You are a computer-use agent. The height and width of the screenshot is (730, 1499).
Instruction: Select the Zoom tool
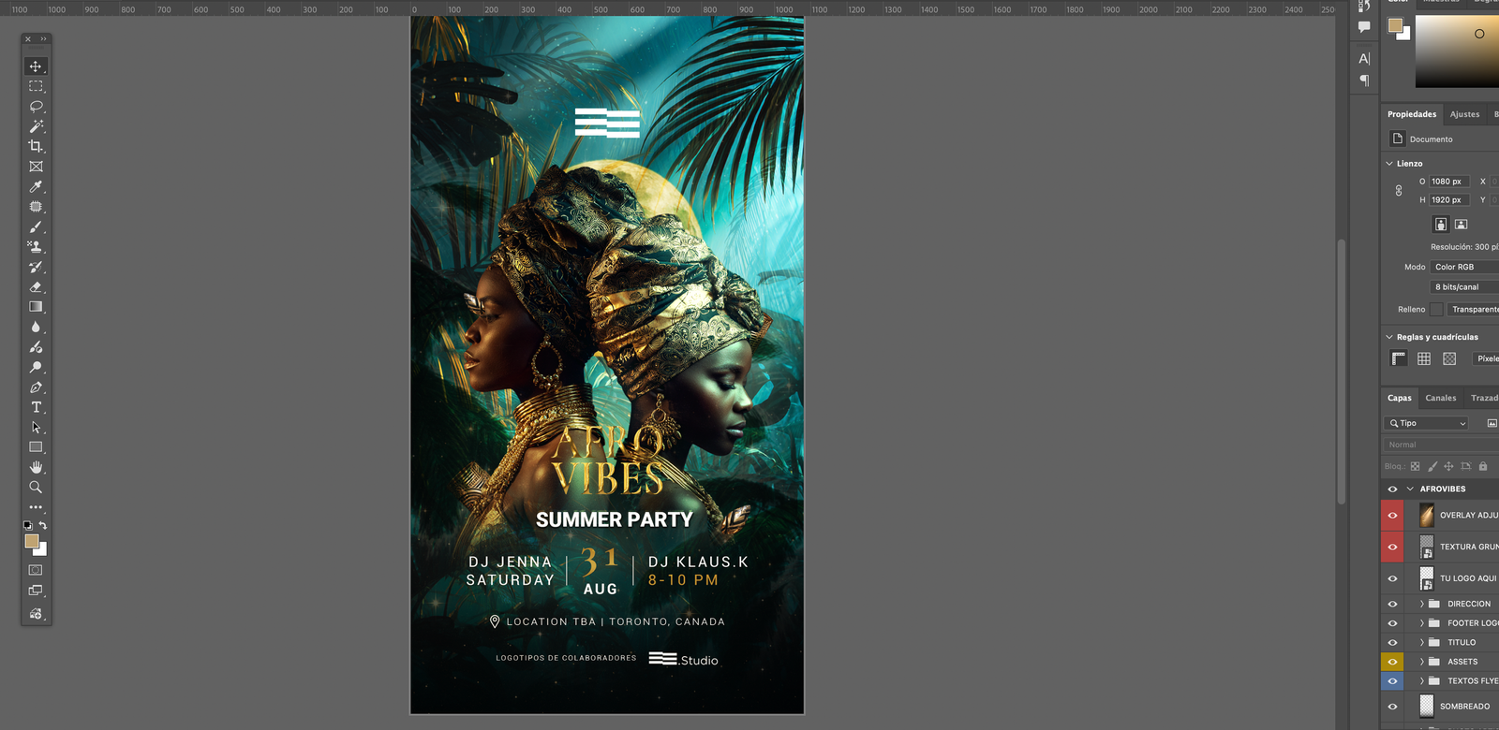[x=36, y=488]
